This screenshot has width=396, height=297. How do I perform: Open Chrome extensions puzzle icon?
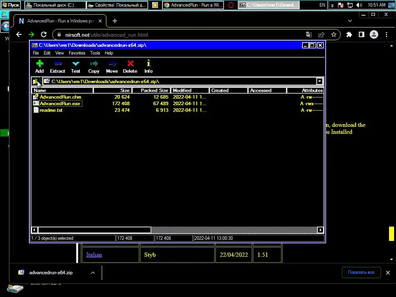pos(349,34)
